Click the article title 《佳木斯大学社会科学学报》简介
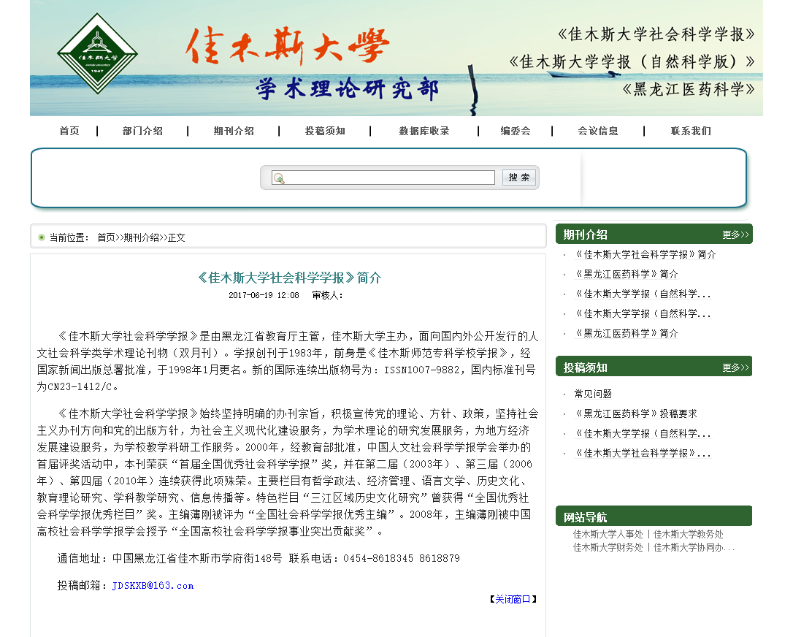The image size is (793, 637). (x=288, y=278)
